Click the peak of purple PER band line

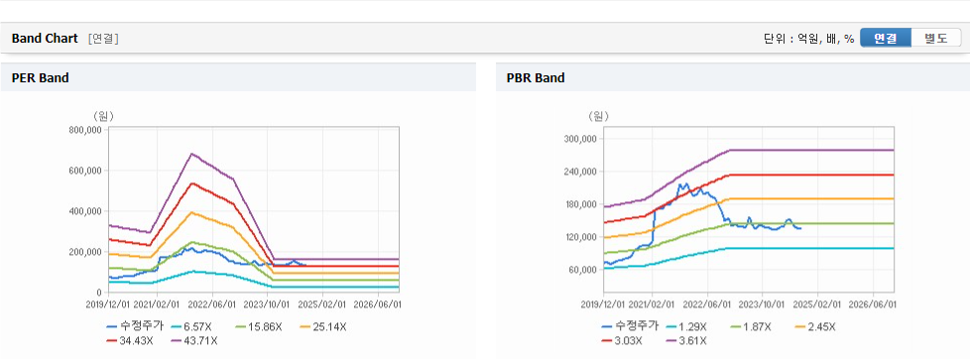pyautogui.click(x=192, y=154)
